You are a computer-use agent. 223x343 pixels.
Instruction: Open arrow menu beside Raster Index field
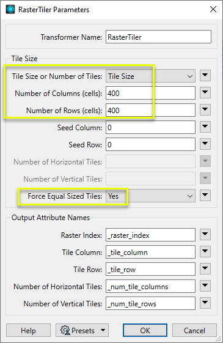click(x=205, y=235)
